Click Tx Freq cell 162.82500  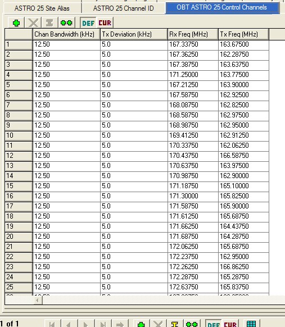click(x=244, y=106)
